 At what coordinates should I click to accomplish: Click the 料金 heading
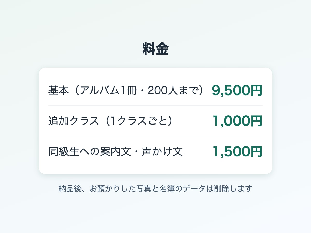tap(155, 49)
